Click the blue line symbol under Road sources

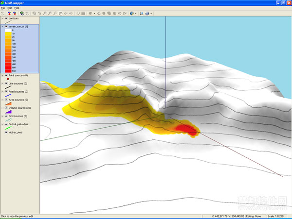pos(8,95)
